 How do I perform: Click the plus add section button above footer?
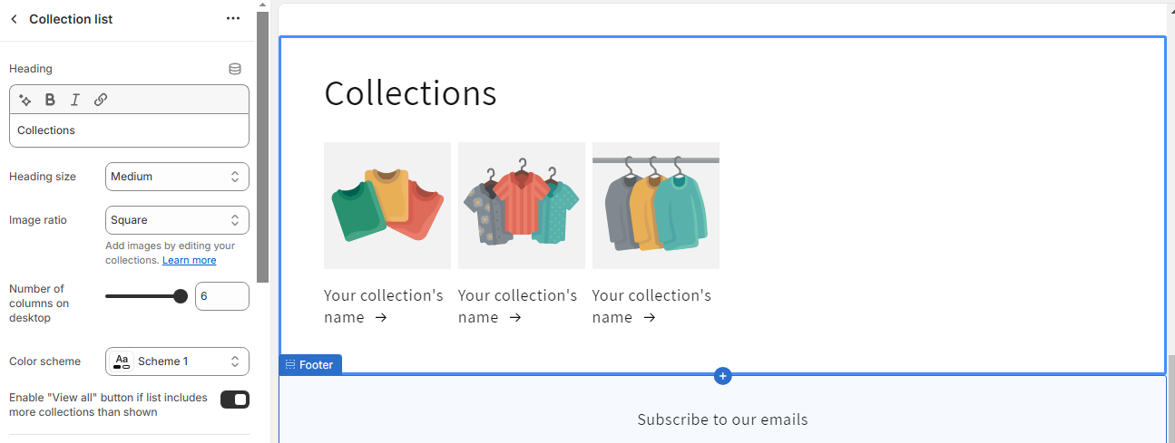click(722, 375)
